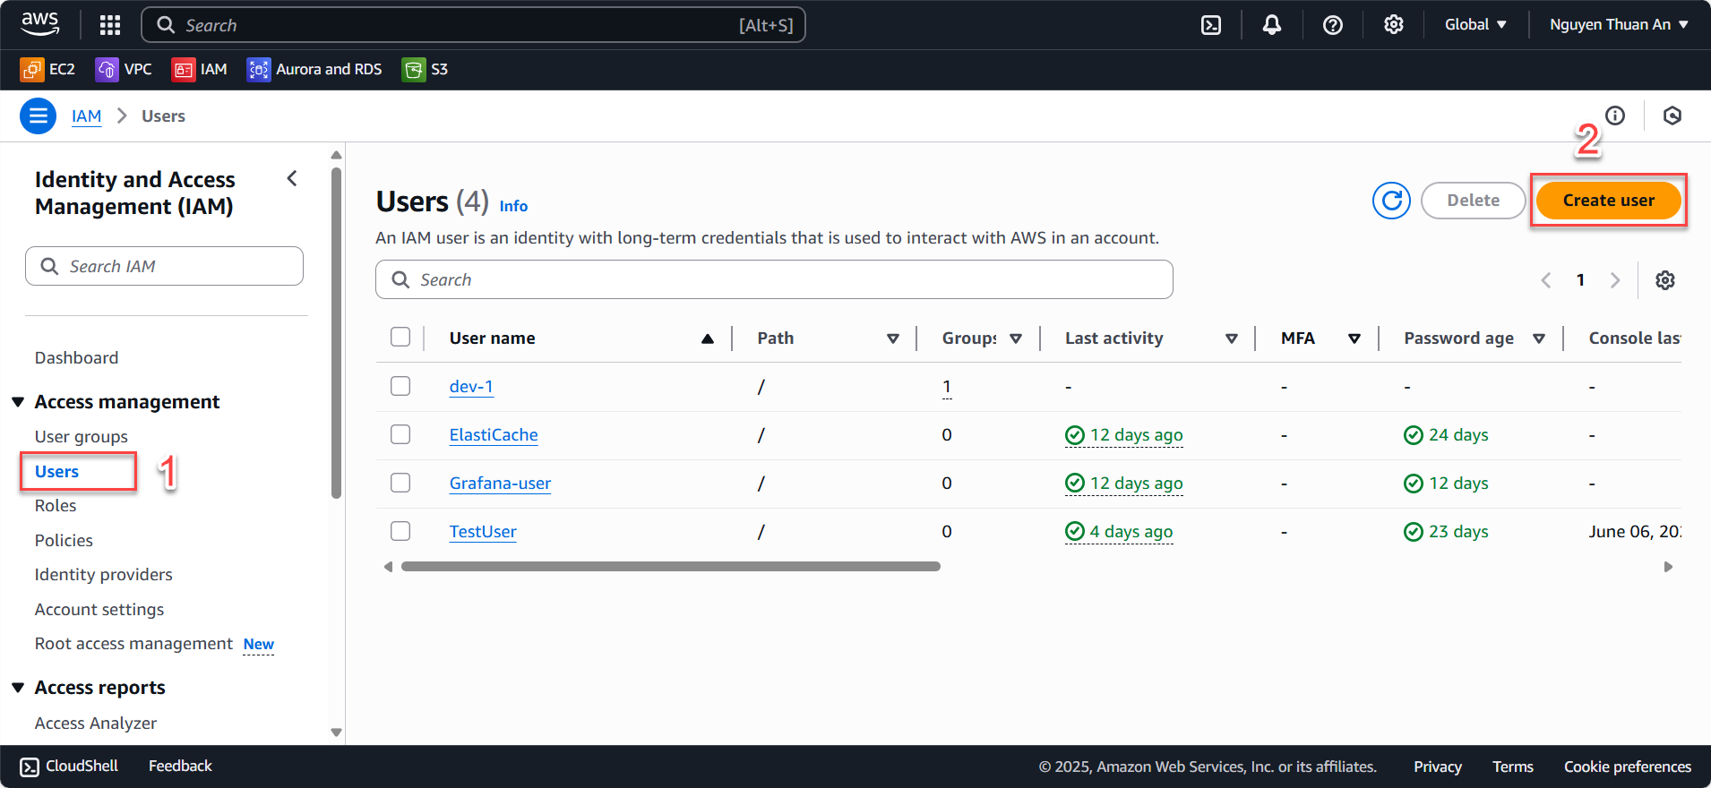Open VPC service shortcut

click(125, 69)
